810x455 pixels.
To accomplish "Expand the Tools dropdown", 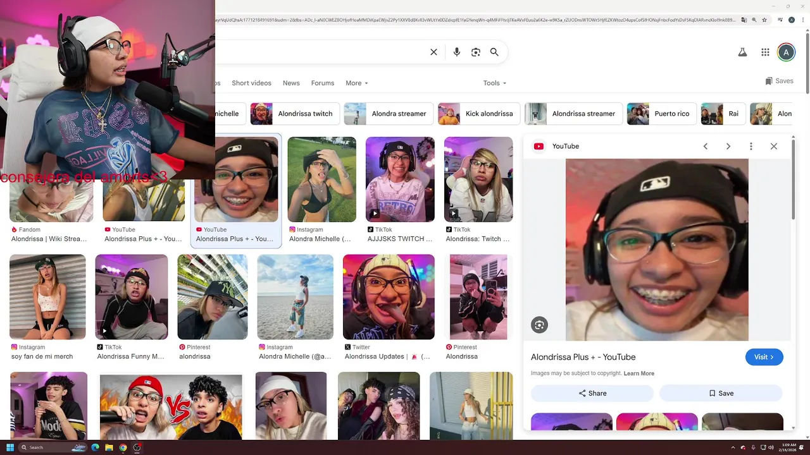I will point(495,83).
